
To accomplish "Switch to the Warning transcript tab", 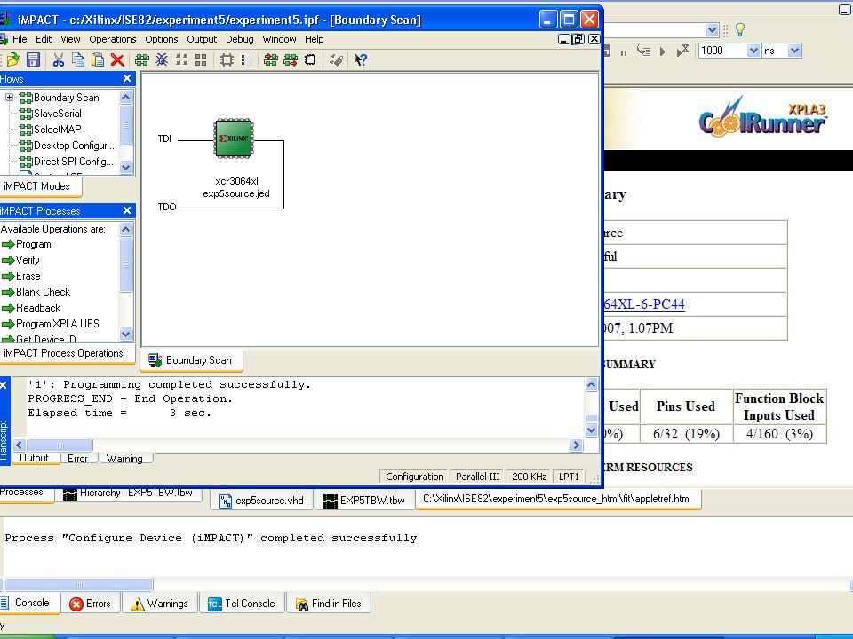I will pos(124,459).
